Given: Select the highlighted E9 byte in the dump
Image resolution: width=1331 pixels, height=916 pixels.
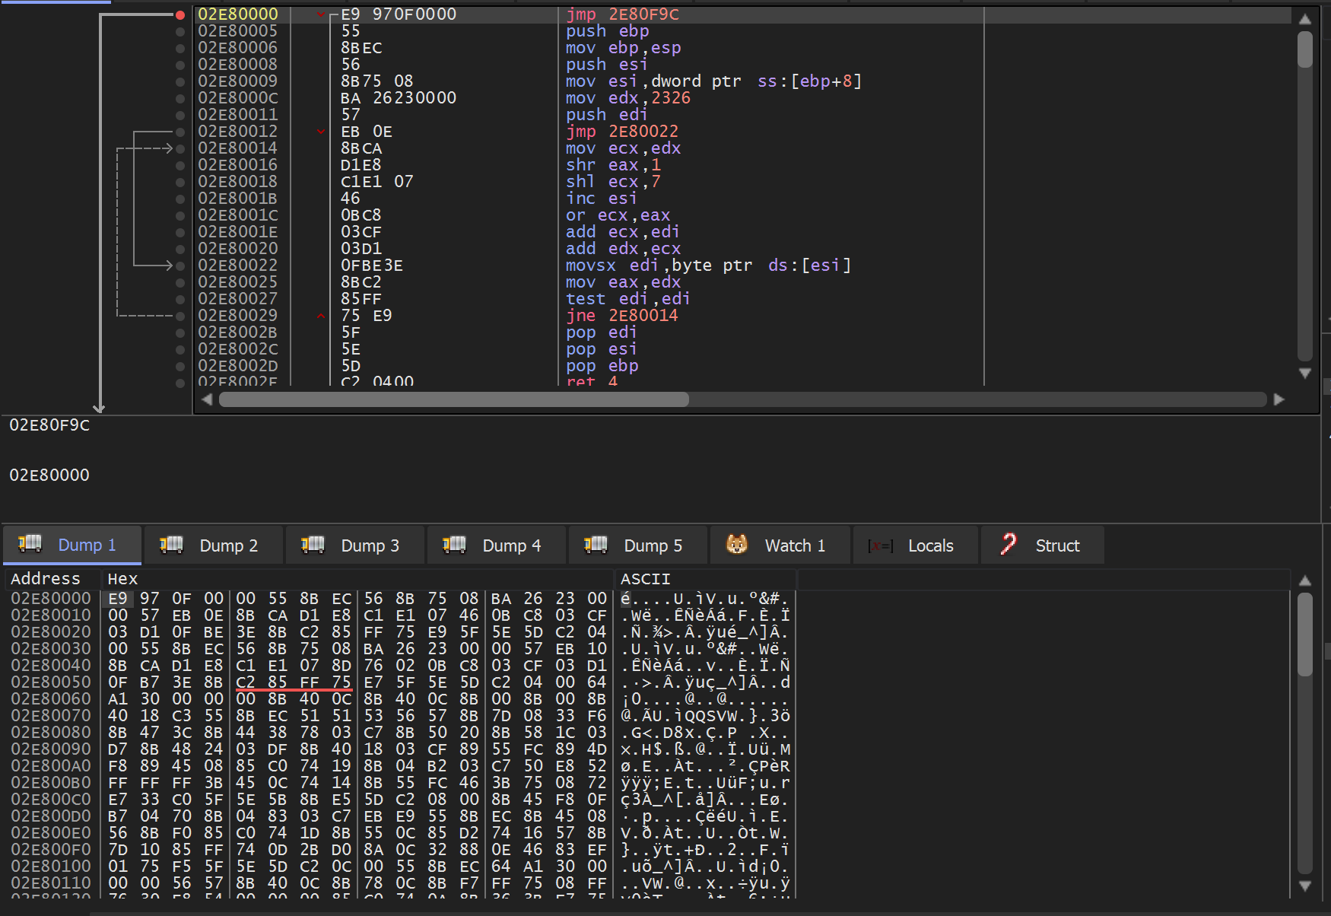Looking at the screenshot, I should tap(118, 599).
